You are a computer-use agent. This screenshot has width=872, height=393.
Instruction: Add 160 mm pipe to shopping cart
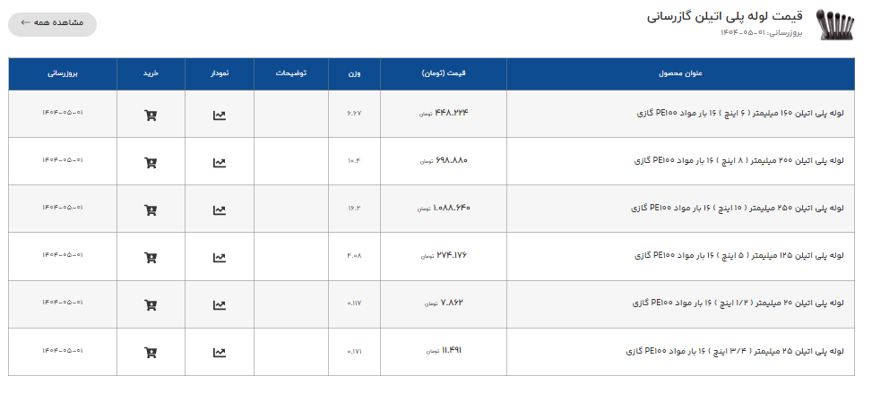[151, 115]
